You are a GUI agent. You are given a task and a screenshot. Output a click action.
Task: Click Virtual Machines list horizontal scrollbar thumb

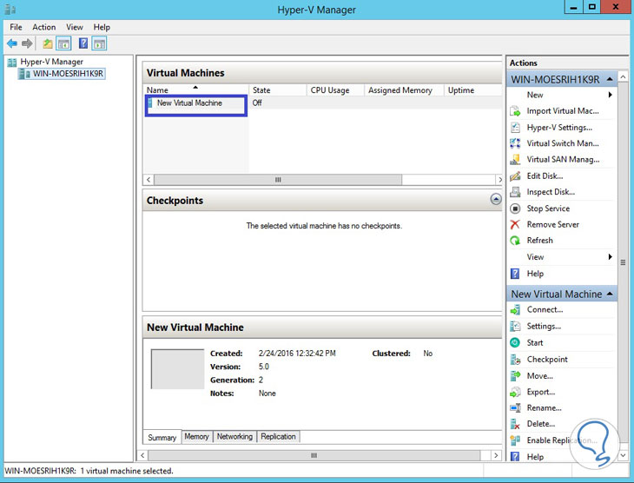[x=278, y=180]
